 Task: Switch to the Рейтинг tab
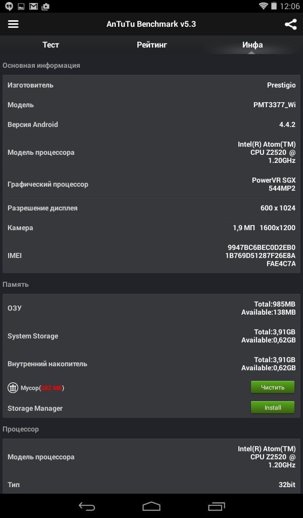click(x=151, y=45)
